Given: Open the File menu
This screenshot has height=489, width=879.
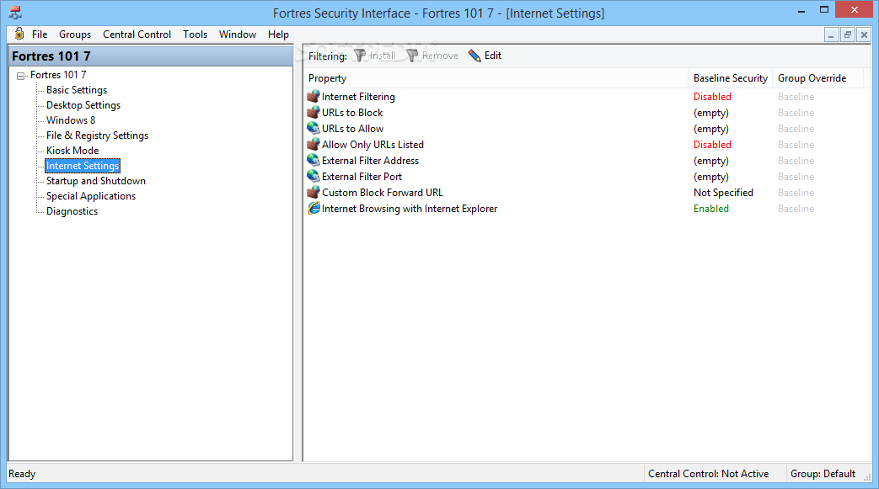Looking at the screenshot, I should 40,35.
